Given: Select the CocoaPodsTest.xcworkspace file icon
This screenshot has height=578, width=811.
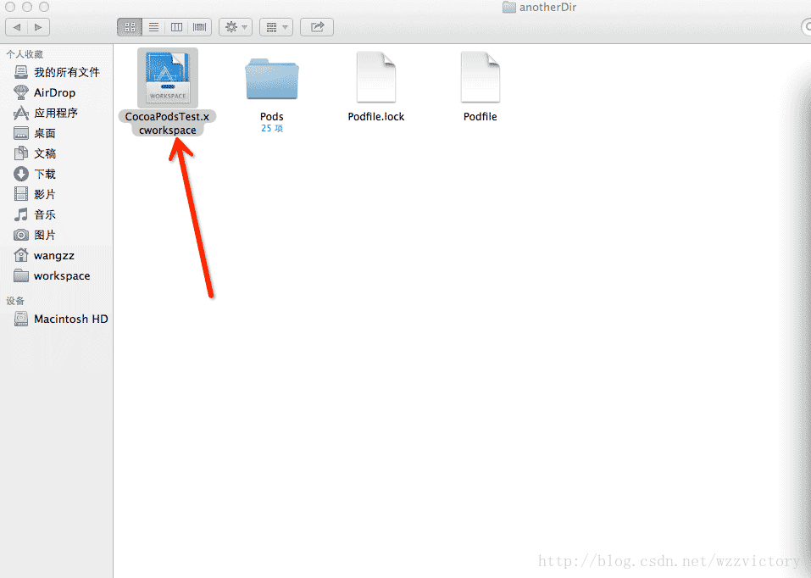Looking at the screenshot, I should click(x=168, y=78).
